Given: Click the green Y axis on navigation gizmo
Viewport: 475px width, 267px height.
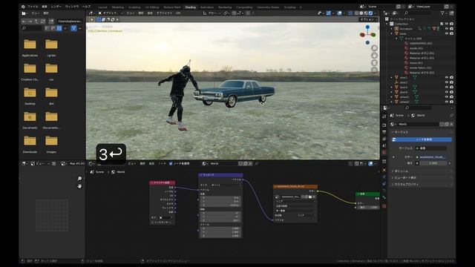Looking at the screenshot, I should tap(373, 35).
